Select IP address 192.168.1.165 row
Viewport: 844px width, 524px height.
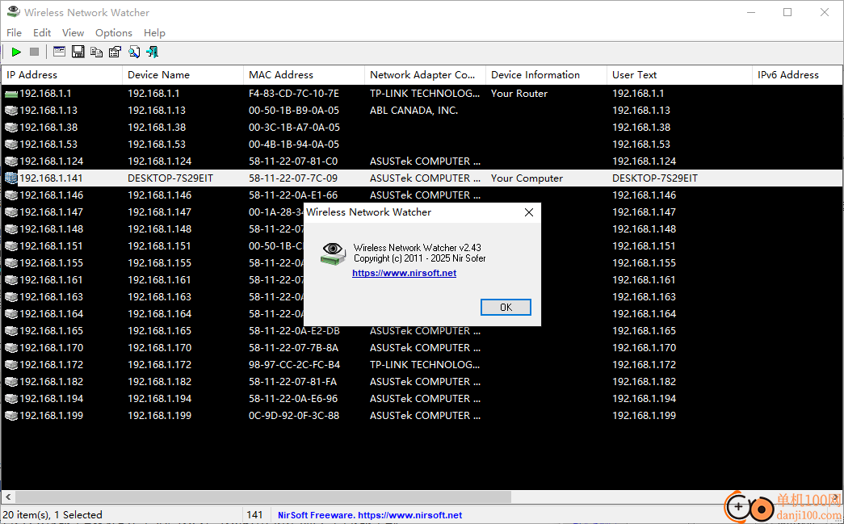(51, 331)
